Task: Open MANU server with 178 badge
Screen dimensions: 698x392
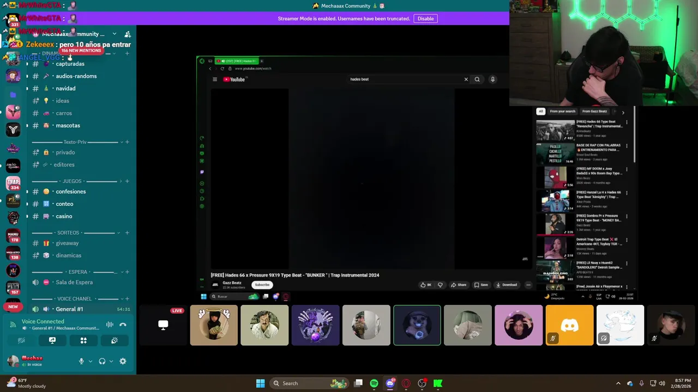Action: click(13, 236)
